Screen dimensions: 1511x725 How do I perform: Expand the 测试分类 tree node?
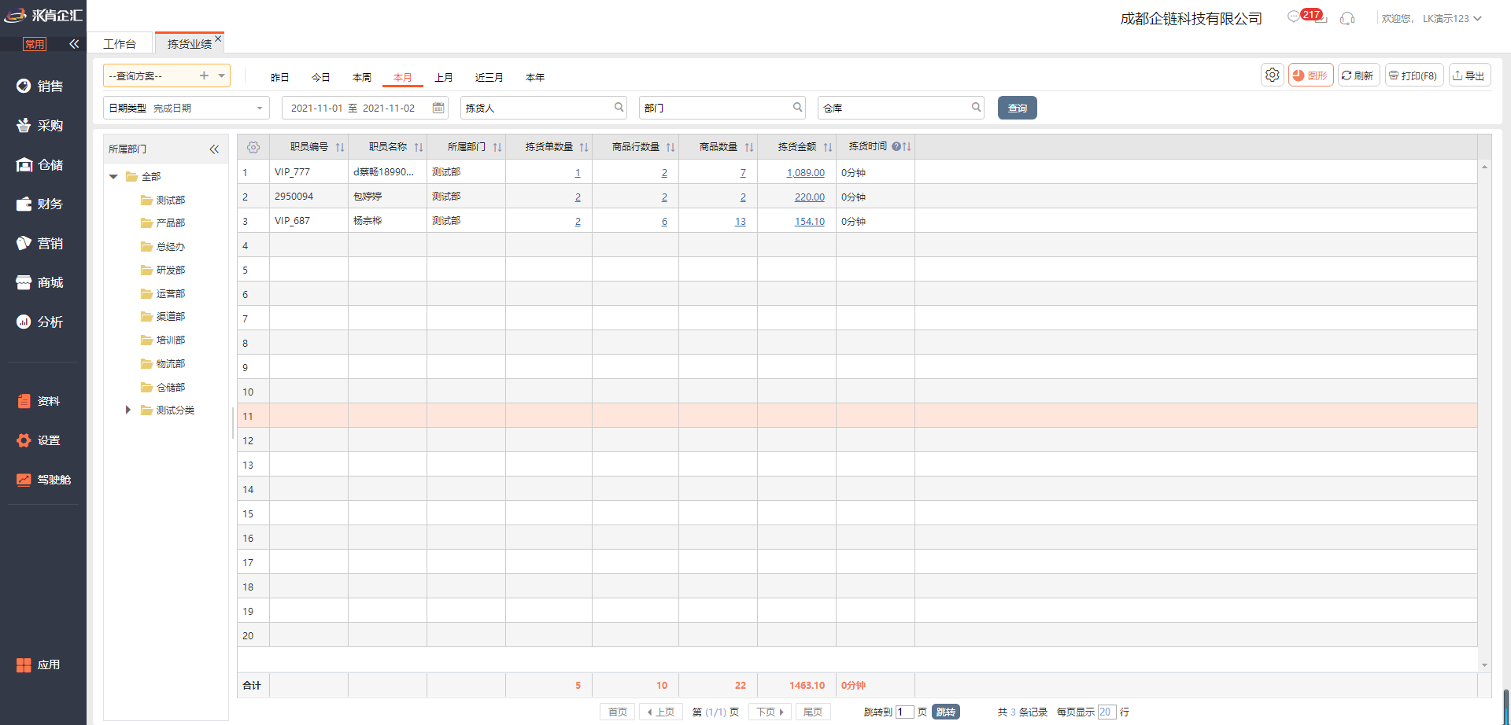tap(128, 410)
